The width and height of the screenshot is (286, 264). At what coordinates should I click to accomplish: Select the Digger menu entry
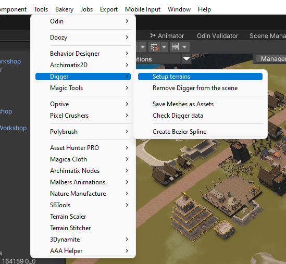[83, 77]
